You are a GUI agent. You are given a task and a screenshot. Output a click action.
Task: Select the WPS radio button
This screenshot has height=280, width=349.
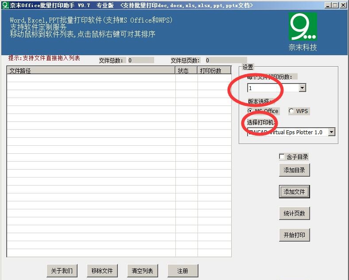coord(291,111)
